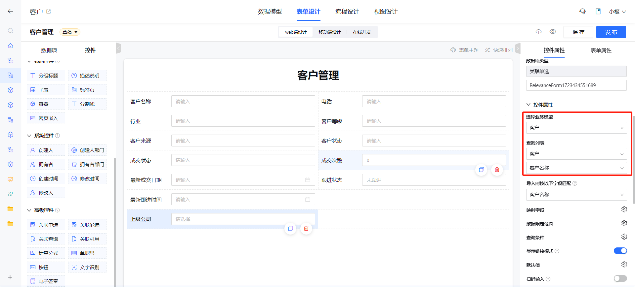The width and height of the screenshot is (635, 287).
Task: Open 数据限定范围 settings gear
Action: tap(624, 223)
